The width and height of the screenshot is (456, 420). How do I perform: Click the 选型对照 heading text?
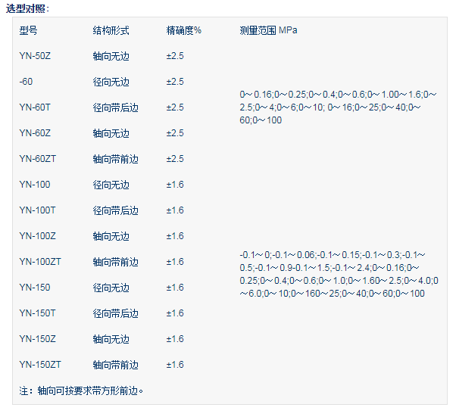point(28,8)
